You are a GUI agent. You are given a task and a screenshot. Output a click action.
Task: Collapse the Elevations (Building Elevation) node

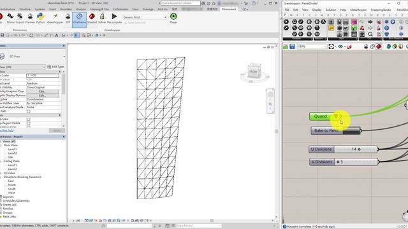coord(1,177)
